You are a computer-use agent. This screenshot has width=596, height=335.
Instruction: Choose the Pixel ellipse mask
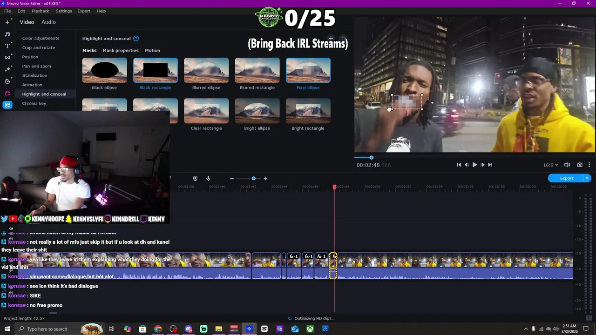click(308, 70)
